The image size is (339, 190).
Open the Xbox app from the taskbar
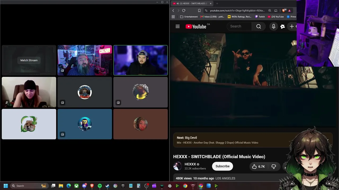point(76,186)
